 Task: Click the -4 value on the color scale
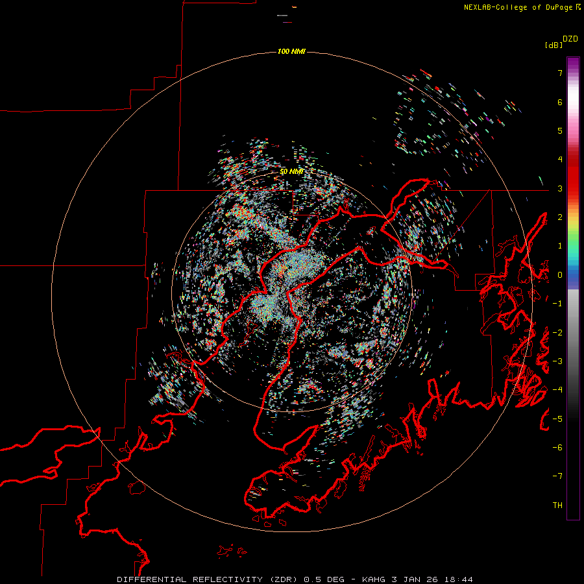coord(557,390)
